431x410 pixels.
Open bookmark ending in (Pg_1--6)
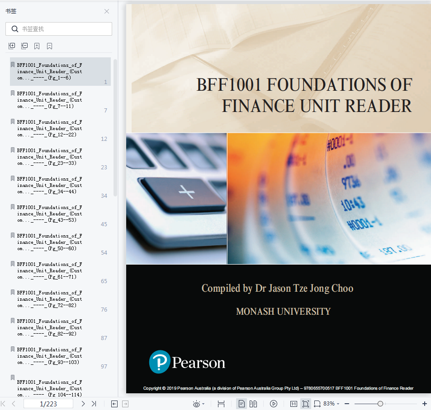coord(60,72)
